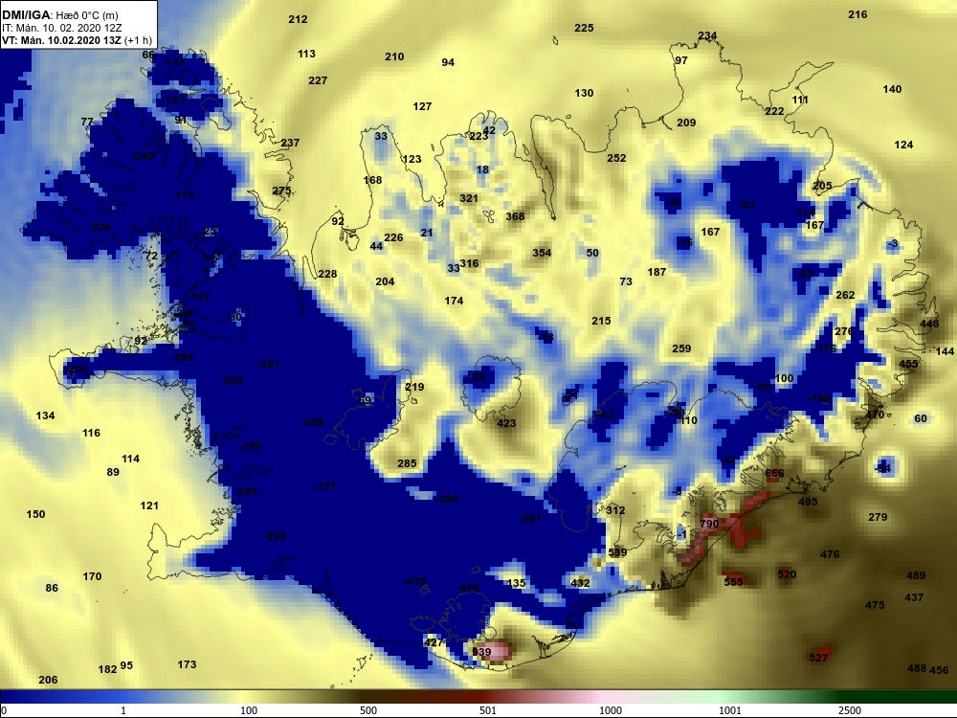Click the map value 228

click(x=327, y=274)
